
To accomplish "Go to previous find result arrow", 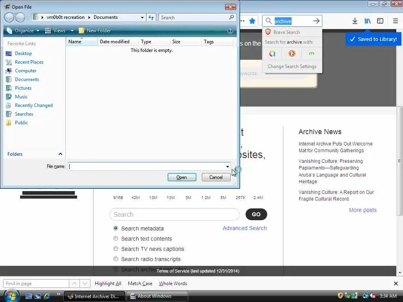I will (74, 284).
